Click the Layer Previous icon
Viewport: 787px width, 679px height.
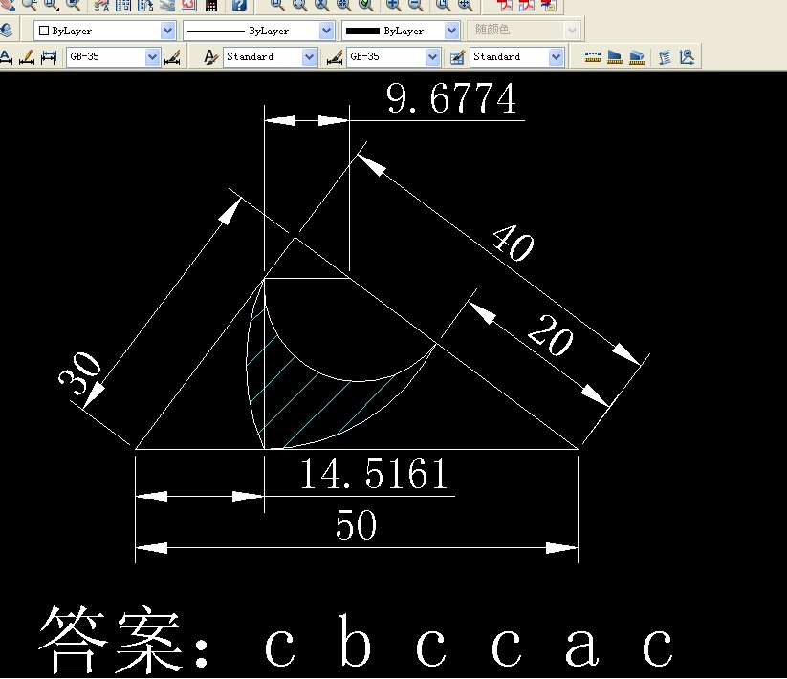6,30
